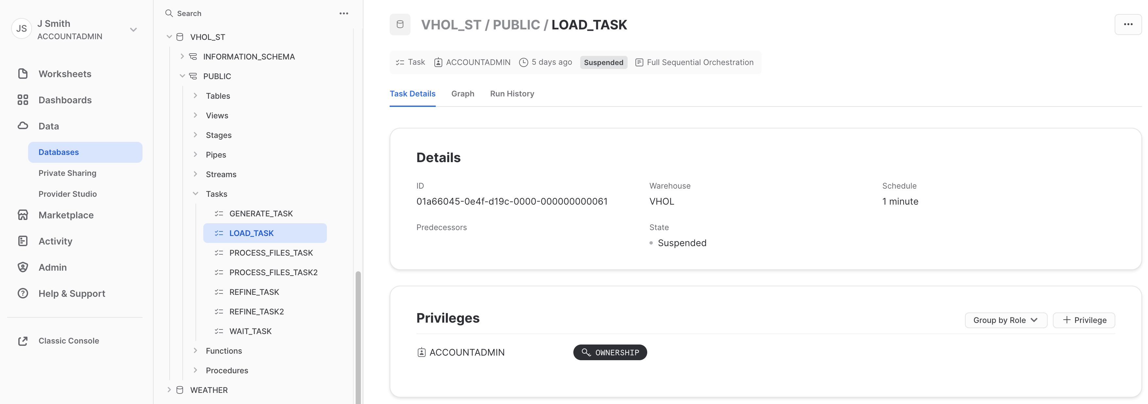Expand the Tables folder
Viewport: 1148px width, 404px height.
[195, 96]
